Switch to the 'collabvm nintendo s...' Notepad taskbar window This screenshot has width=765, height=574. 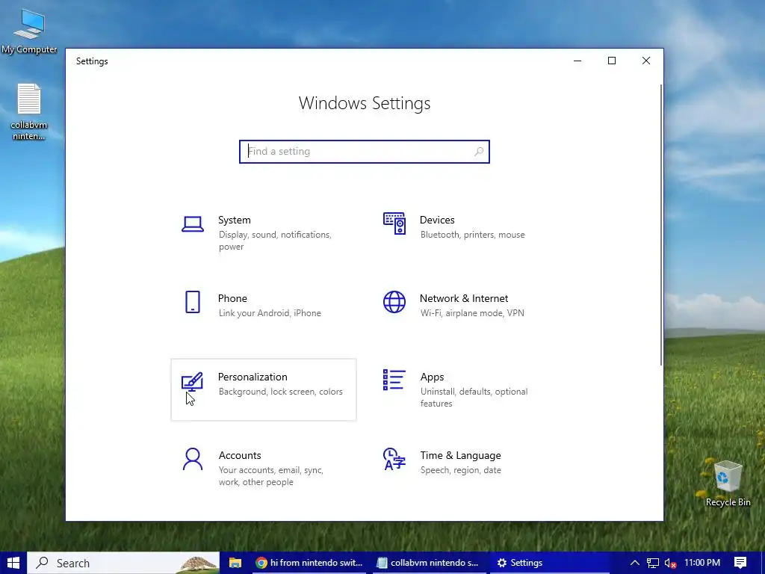tap(430, 563)
